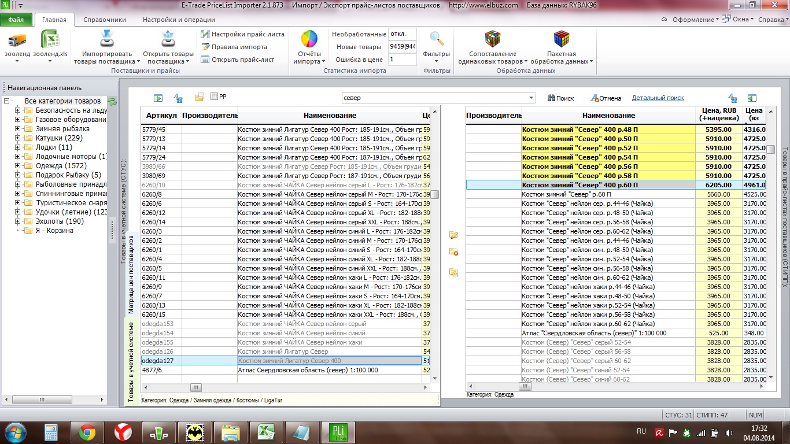This screenshot has height=444, width=790.
Task: Collapse the Все категории товаров root node
Action: 7,101
